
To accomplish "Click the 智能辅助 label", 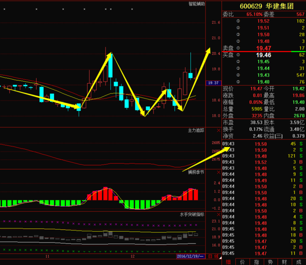I will pyautogui.click(x=197, y=4).
